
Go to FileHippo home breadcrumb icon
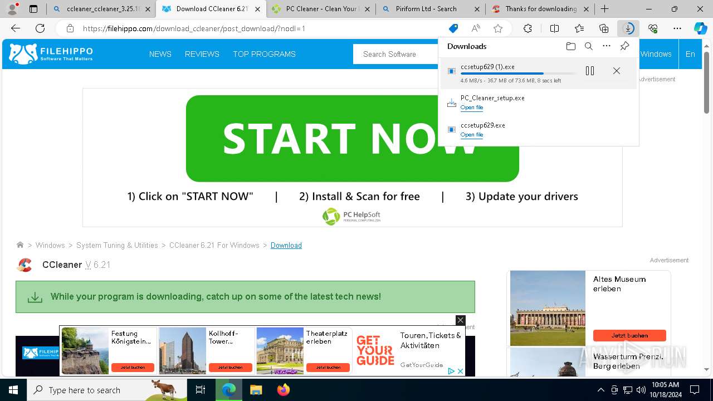20,245
